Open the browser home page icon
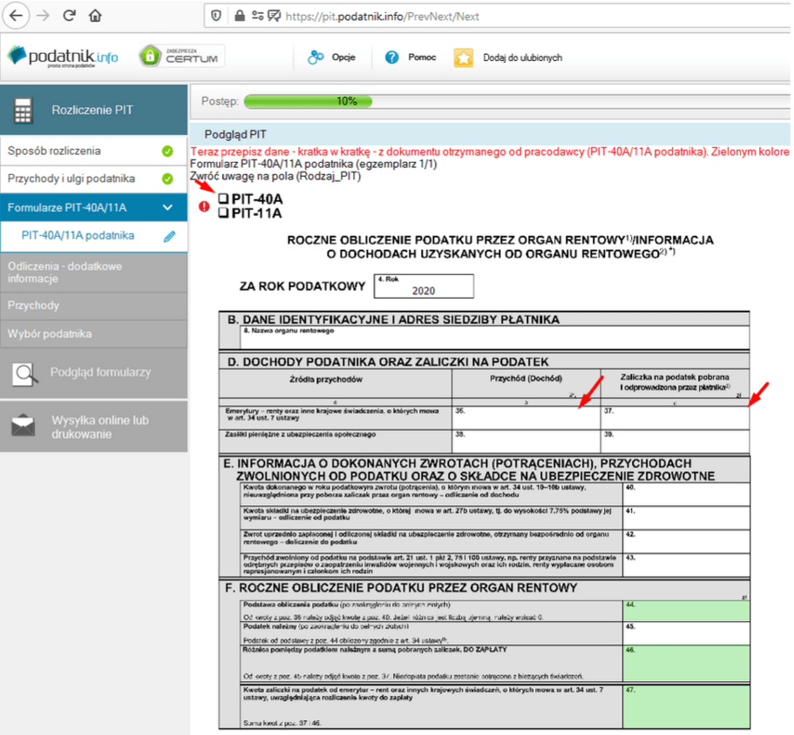794x735 pixels. (x=95, y=16)
